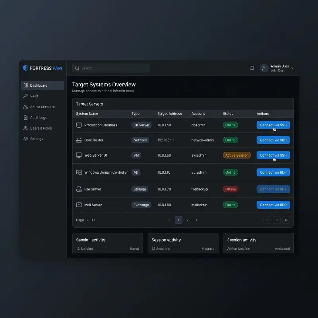Screen dimensions: 318x318
Task: Click the Web Server 01 monitor icon
Action: (x=79, y=155)
